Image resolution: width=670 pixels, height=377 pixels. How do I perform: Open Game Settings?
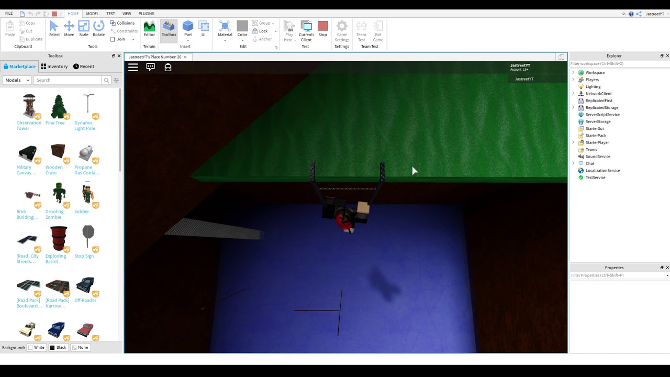pyautogui.click(x=342, y=31)
